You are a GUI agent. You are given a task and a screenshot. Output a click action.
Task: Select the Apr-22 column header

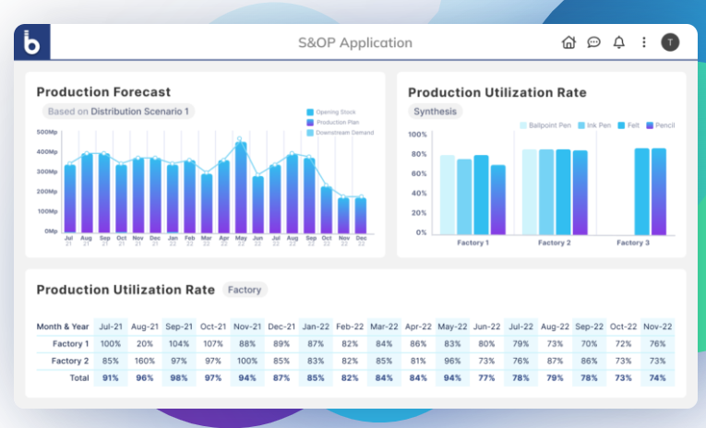418,327
